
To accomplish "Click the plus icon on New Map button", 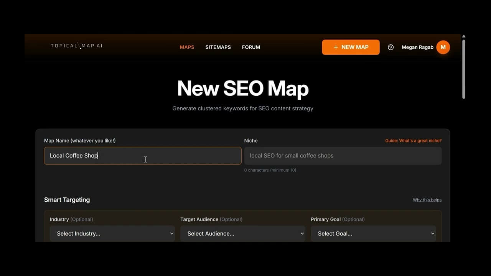I will pyautogui.click(x=335, y=47).
